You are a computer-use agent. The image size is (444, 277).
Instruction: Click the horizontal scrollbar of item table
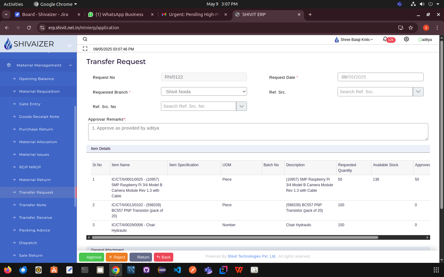click(x=235, y=237)
